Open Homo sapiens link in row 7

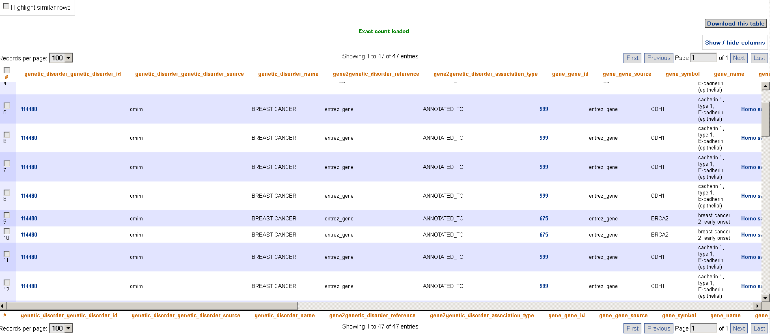751,167
